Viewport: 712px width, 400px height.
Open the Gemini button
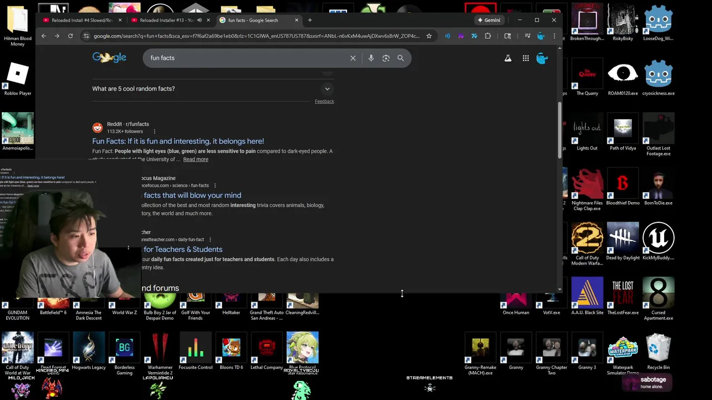[x=489, y=20]
